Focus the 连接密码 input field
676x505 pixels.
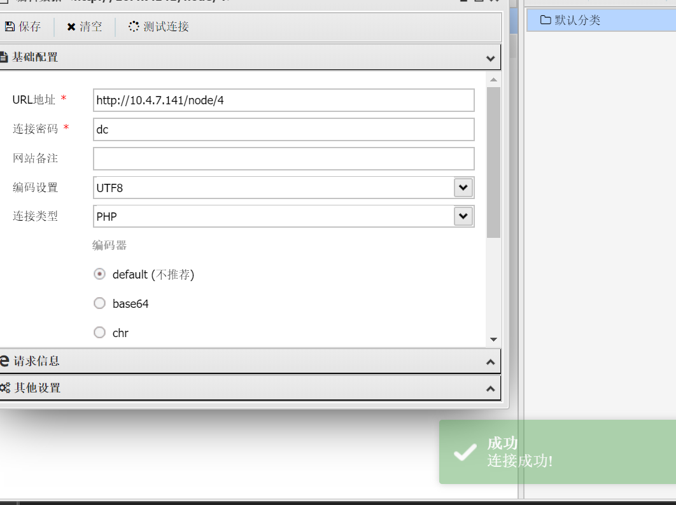(x=284, y=129)
